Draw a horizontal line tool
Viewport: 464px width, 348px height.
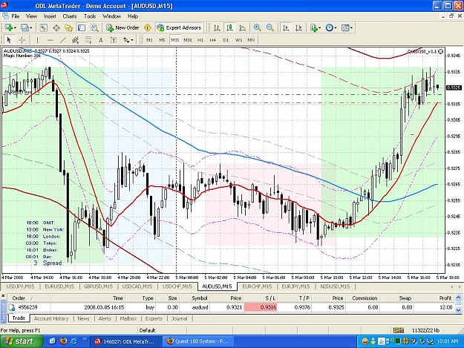point(50,40)
